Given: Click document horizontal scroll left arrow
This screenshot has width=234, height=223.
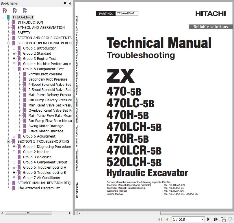Looking at the screenshot, I should [x=80, y=213].
